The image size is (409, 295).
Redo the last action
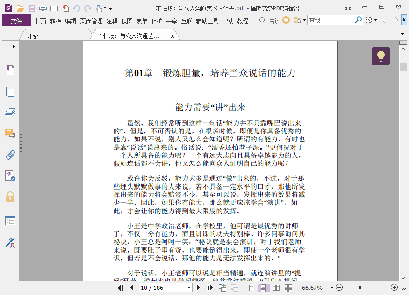pyautogui.click(x=88, y=8)
